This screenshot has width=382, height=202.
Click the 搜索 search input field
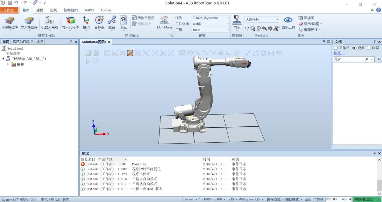[x=349, y=59]
